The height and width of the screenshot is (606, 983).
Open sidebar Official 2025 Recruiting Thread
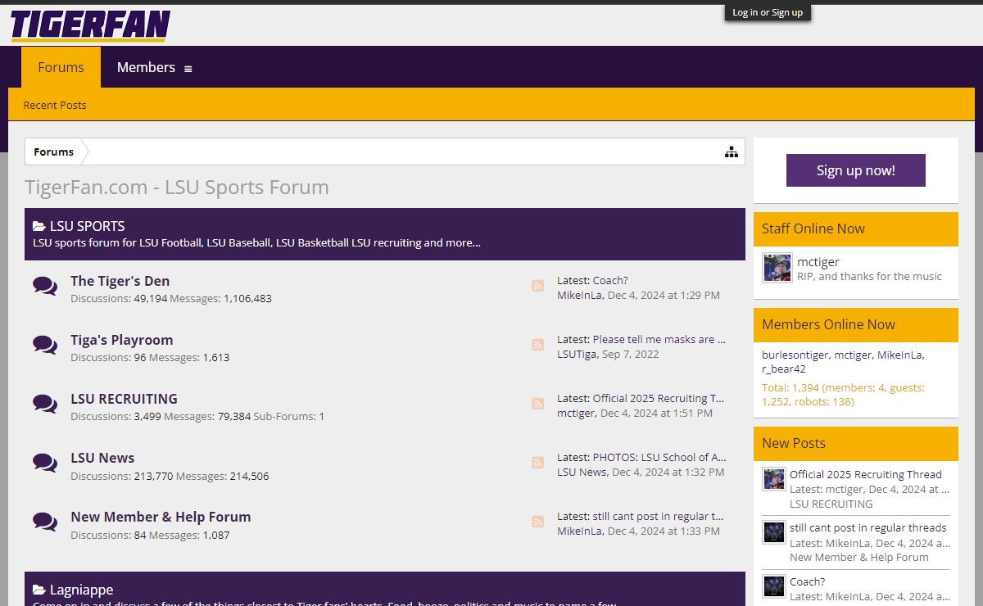[x=866, y=474]
